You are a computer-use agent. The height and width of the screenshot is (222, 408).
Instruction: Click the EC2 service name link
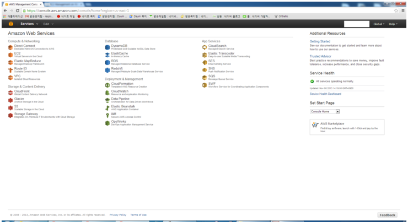pos(17,53)
